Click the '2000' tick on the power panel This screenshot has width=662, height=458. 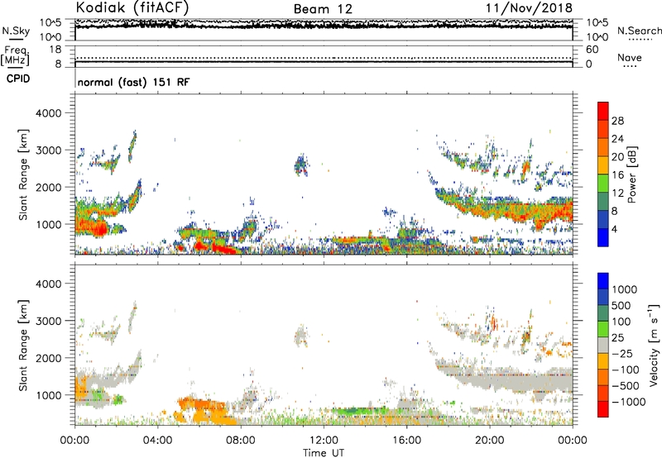click(48, 188)
